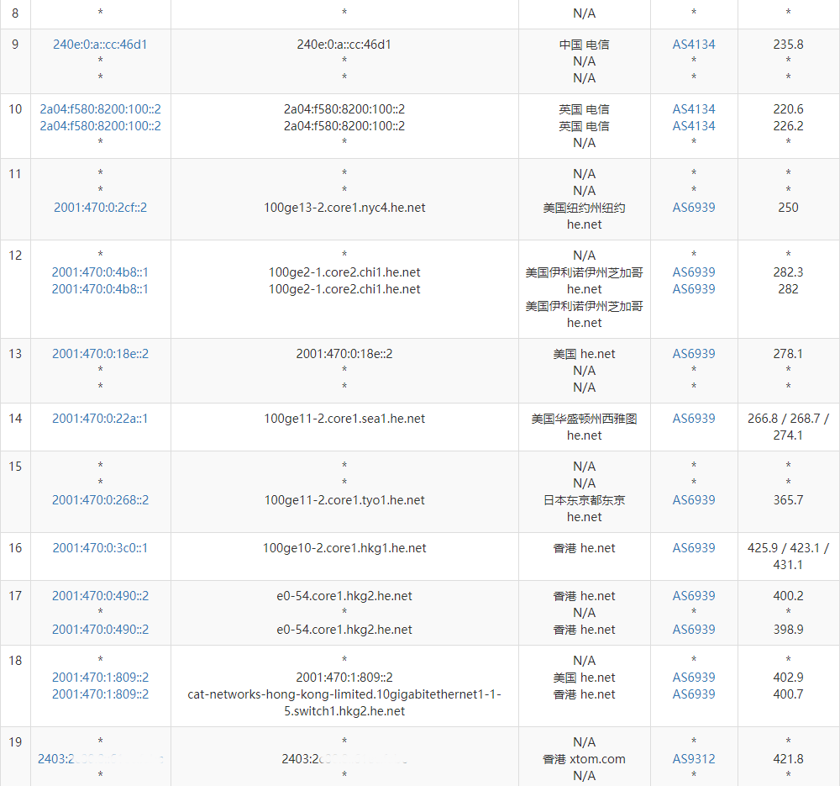
Task: Open the AS6939 link in hop 11
Action: point(694,208)
